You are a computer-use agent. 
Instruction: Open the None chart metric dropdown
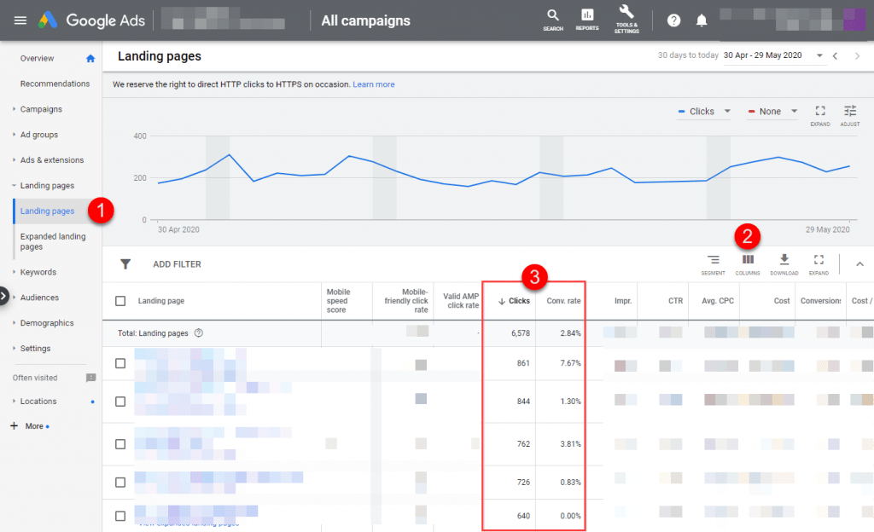(772, 112)
